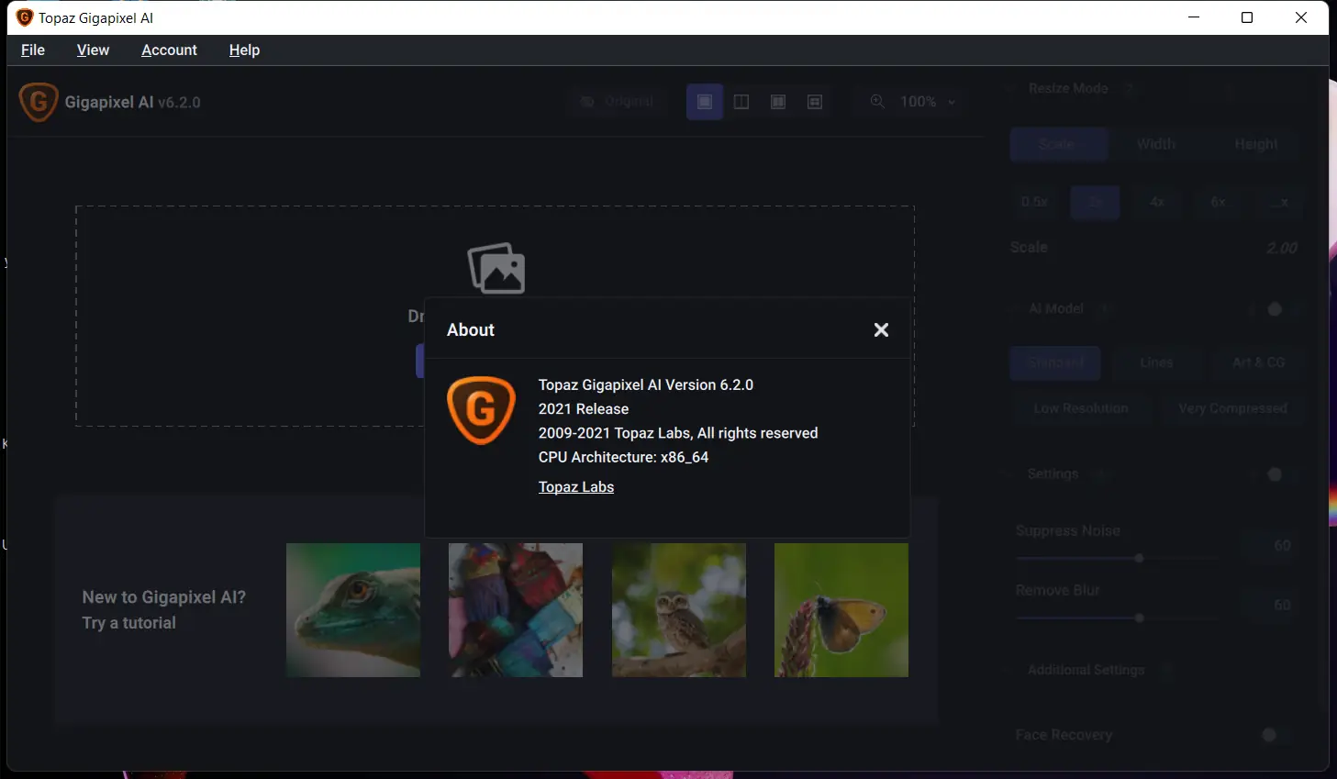The width and height of the screenshot is (1337, 779).
Task: Choose the 0.5x scale option
Action: coord(1034,202)
